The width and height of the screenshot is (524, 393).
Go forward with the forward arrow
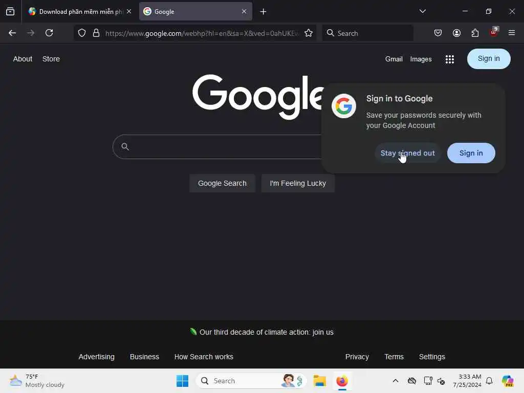click(x=30, y=33)
